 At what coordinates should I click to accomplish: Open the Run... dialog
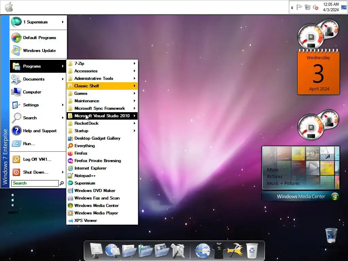point(38,144)
